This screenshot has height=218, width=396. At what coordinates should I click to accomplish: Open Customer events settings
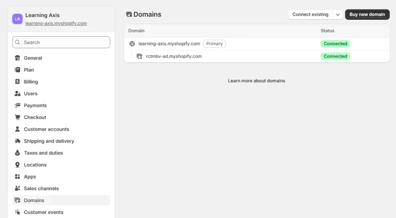[61, 212]
